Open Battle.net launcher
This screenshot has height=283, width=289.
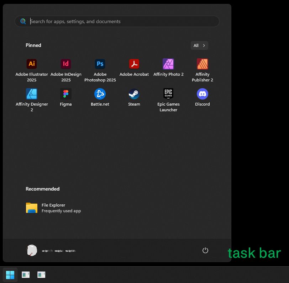click(x=100, y=97)
